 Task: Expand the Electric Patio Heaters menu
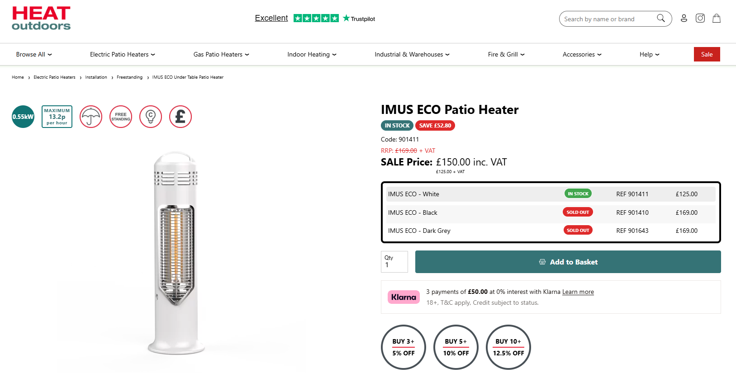pyautogui.click(x=122, y=54)
